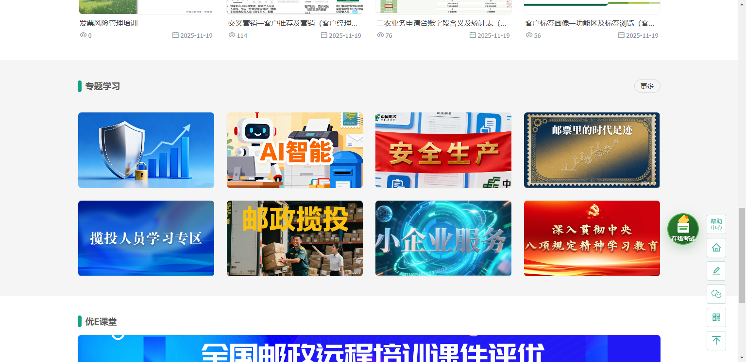The width and height of the screenshot is (746, 362).
Task: Open the 发票风险管理培训 course link
Action: (109, 23)
